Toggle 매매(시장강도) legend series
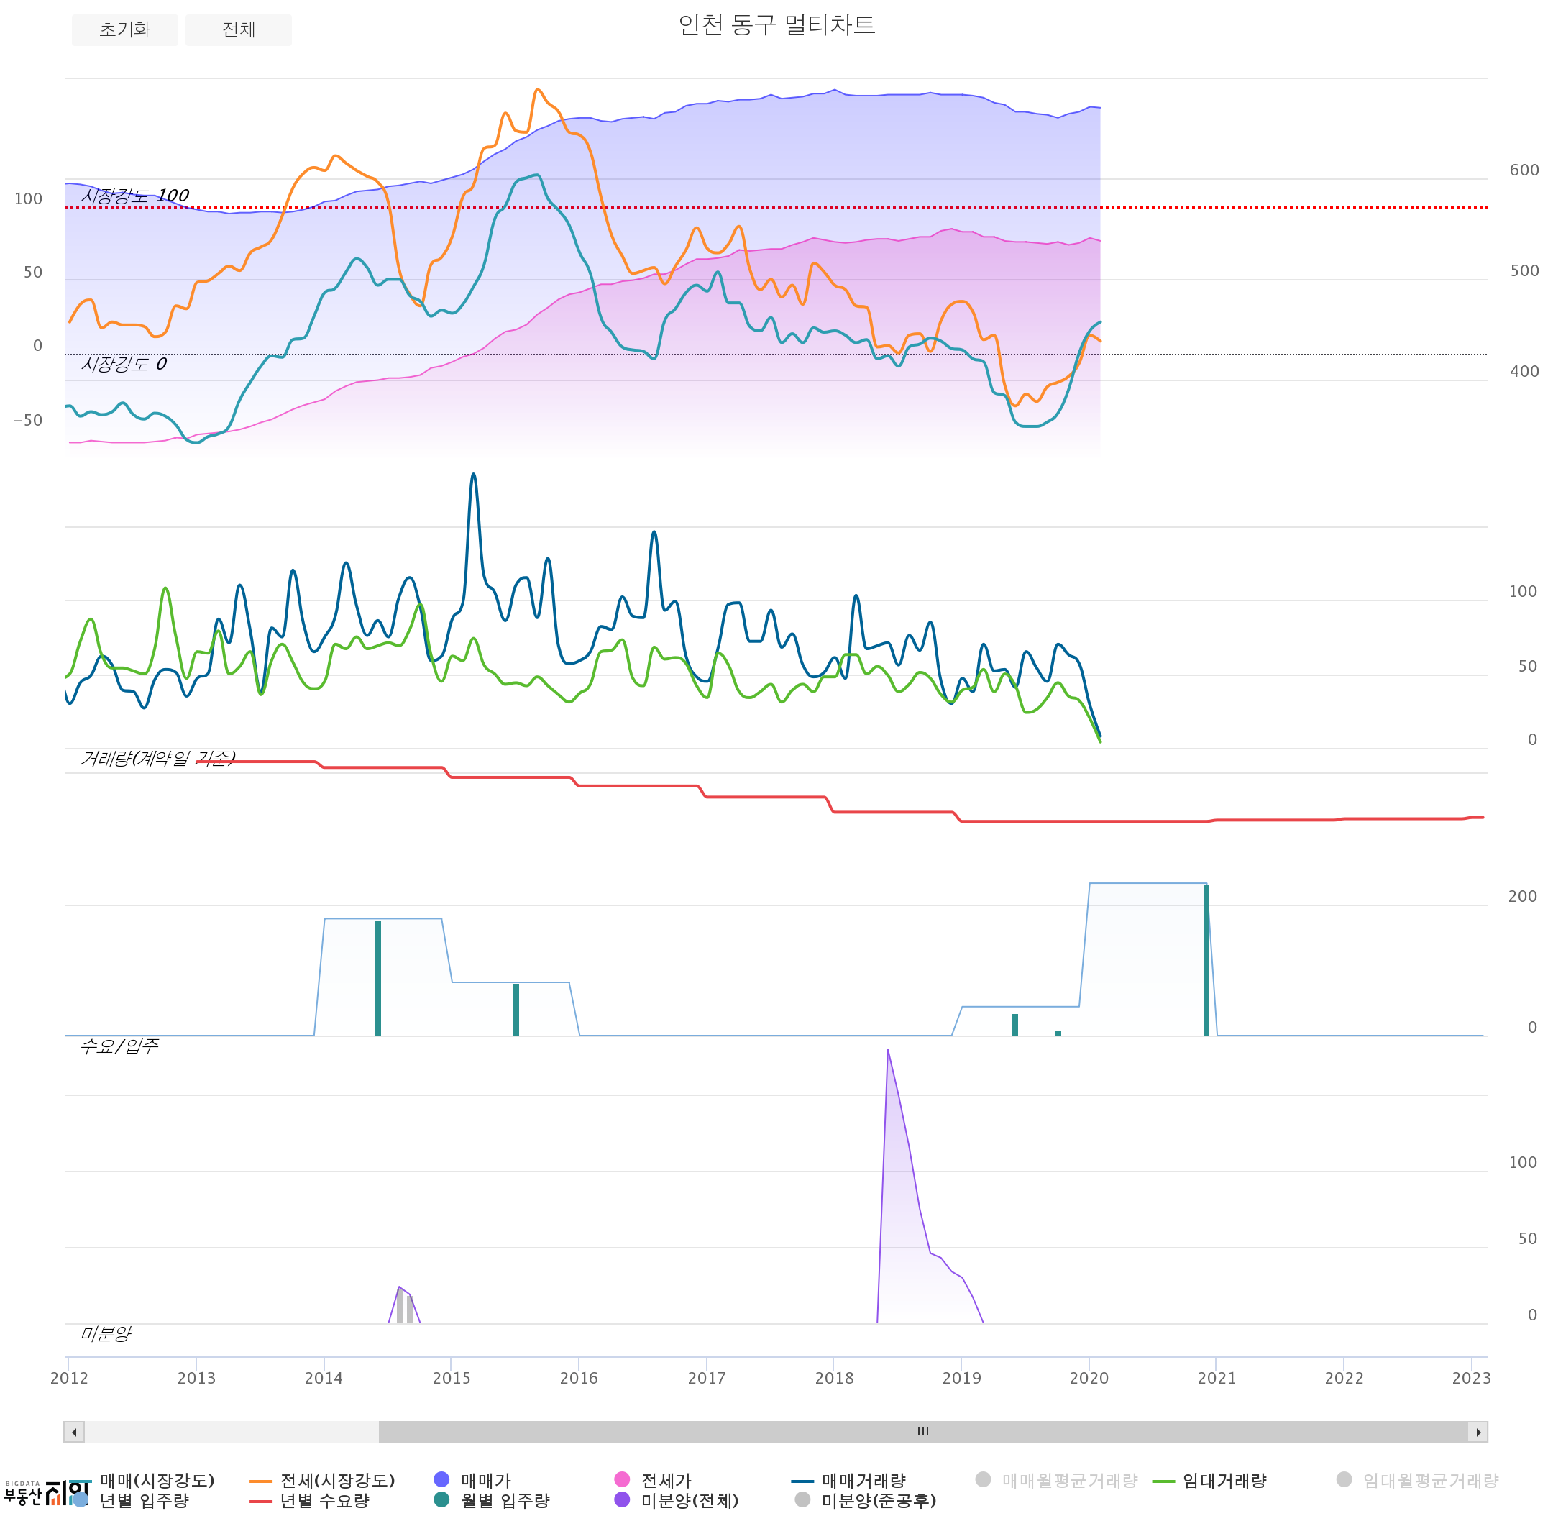 [x=142, y=1480]
